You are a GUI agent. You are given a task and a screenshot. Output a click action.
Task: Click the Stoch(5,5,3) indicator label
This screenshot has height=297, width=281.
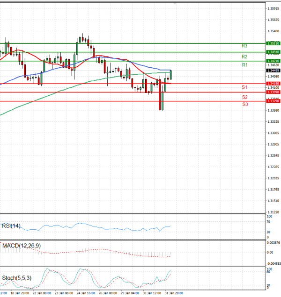(16, 278)
